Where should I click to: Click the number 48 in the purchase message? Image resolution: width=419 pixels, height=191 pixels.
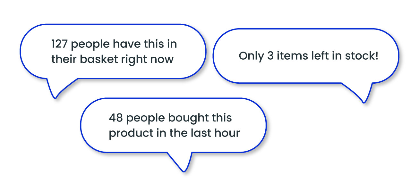(116, 118)
